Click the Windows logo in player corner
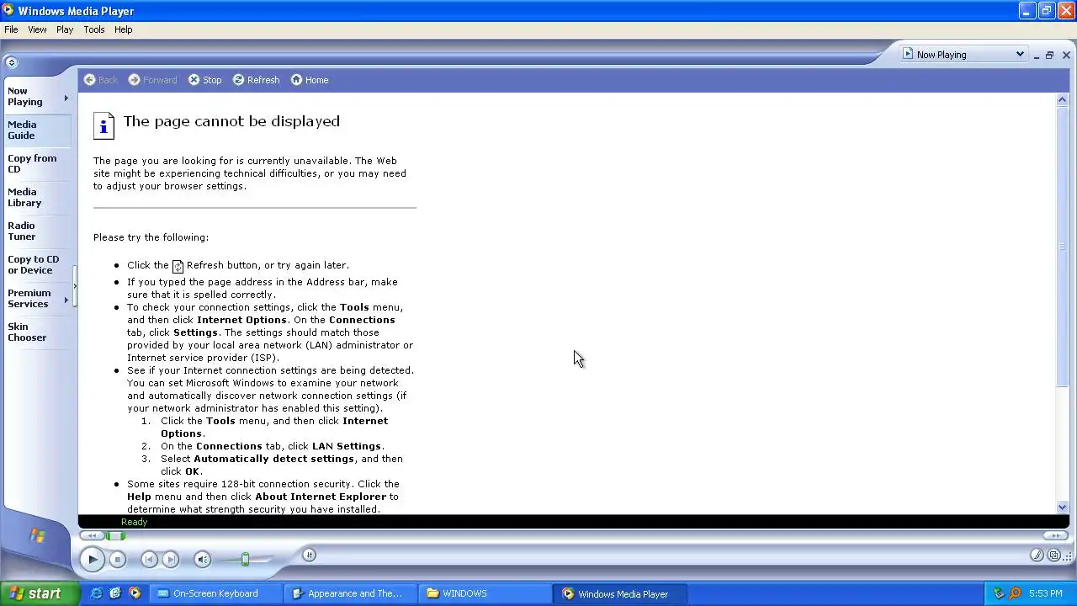This screenshot has height=606, width=1077. tap(37, 535)
